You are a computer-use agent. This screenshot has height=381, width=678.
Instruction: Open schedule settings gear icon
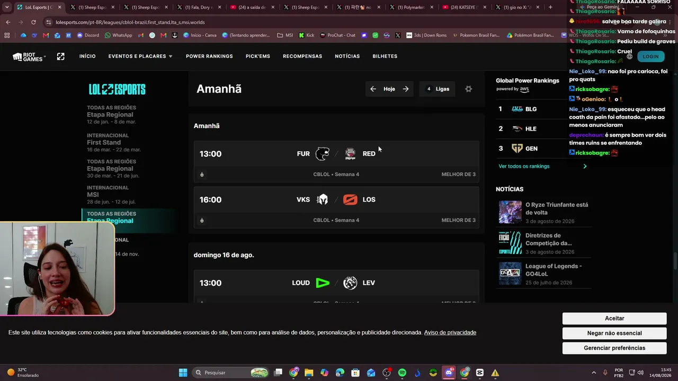[468, 89]
